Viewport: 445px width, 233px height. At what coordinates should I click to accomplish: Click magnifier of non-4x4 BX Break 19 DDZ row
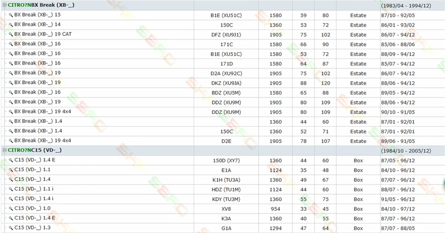(x=11, y=102)
